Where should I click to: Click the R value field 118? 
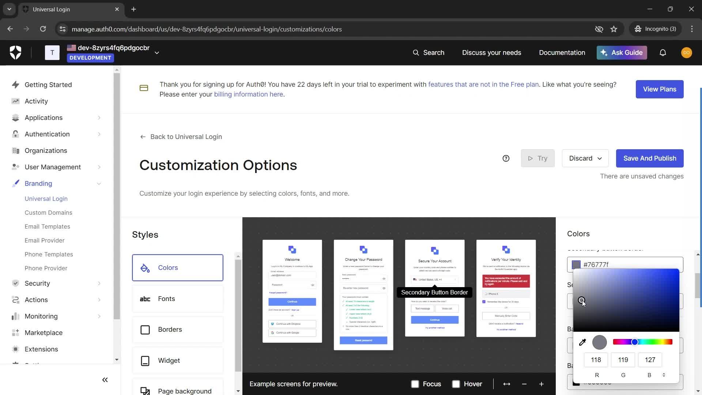click(x=596, y=360)
